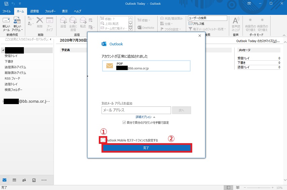Click the three-dots more navigation options
Image resolution: width=287 pixels, height=190 pixels.
point(44,180)
